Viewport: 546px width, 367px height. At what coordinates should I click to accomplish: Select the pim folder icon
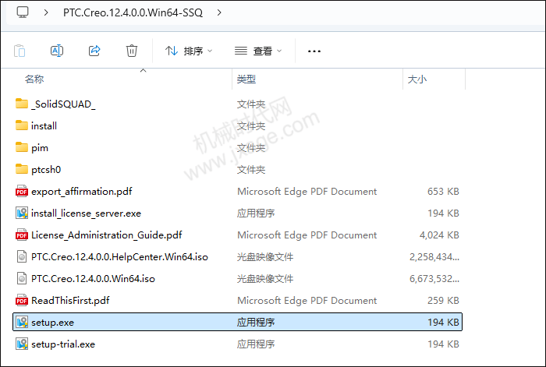tap(22, 147)
